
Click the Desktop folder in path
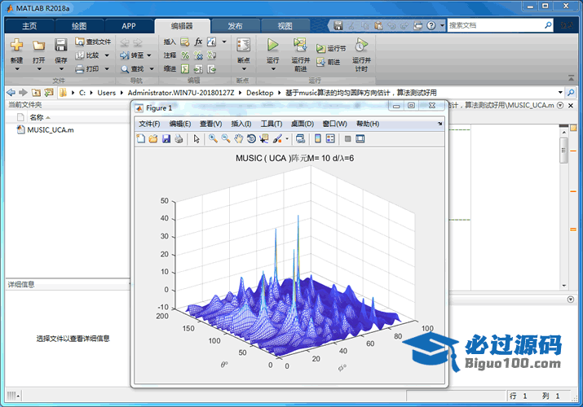[x=259, y=93]
